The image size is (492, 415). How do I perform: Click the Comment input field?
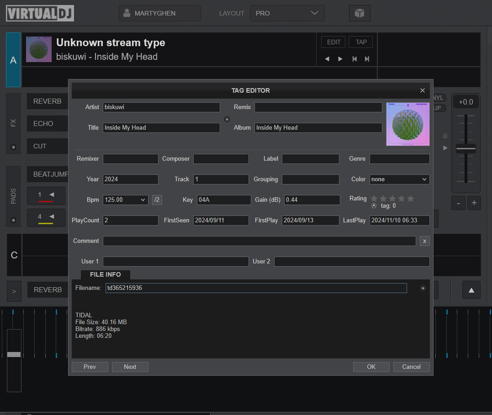click(259, 241)
